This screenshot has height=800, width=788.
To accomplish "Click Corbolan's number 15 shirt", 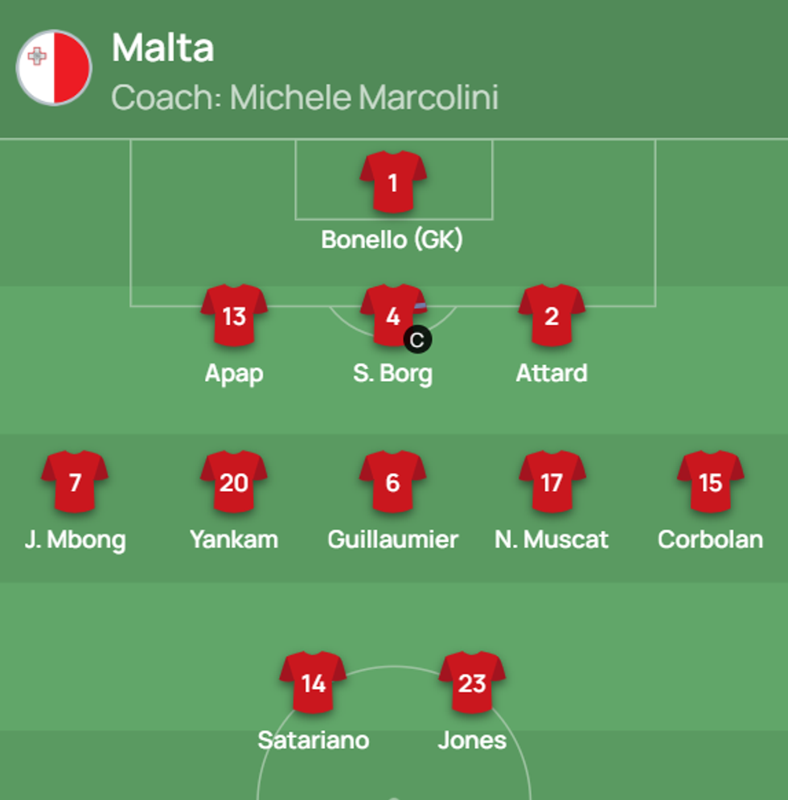I will tap(710, 482).
